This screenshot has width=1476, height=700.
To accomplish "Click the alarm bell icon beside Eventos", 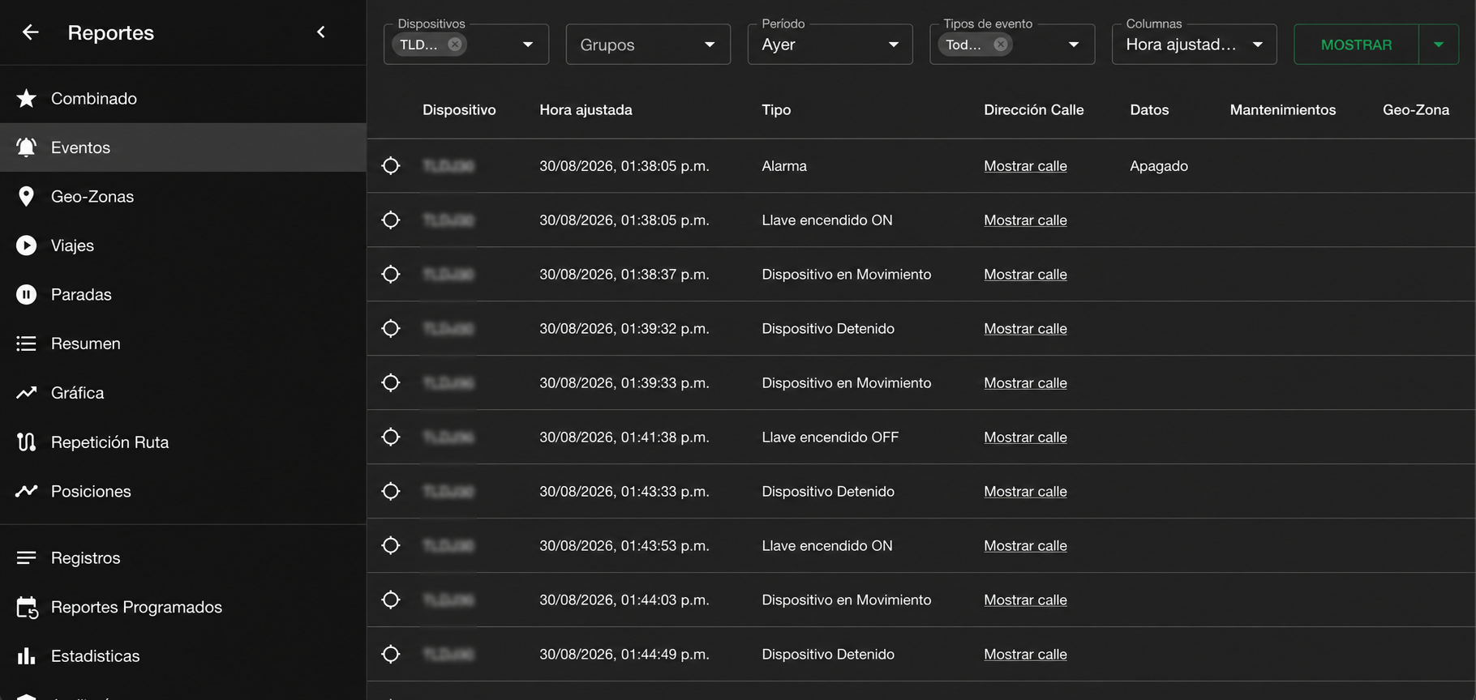I will click(x=27, y=147).
